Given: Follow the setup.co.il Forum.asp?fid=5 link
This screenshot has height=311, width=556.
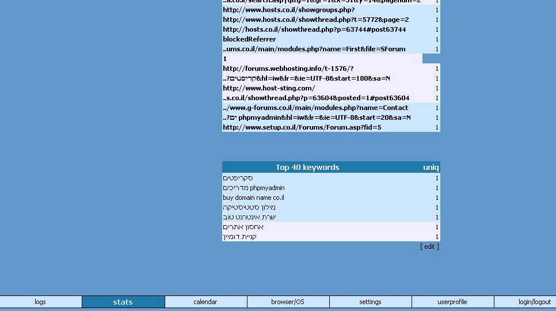Looking at the screenshot, I should pyautogui.click(x=302, y=127).
